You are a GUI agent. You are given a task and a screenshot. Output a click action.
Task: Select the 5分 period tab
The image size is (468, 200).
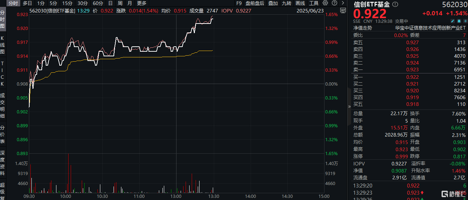point(53,3)
